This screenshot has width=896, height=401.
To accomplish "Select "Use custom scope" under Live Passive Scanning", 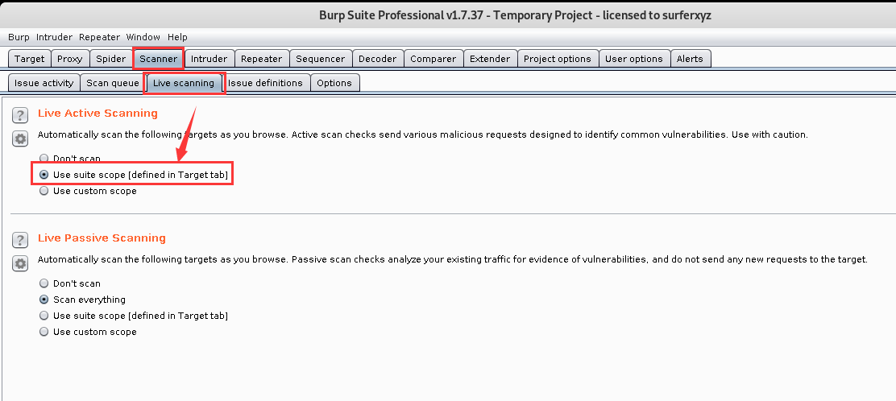I will pos(44,331).
